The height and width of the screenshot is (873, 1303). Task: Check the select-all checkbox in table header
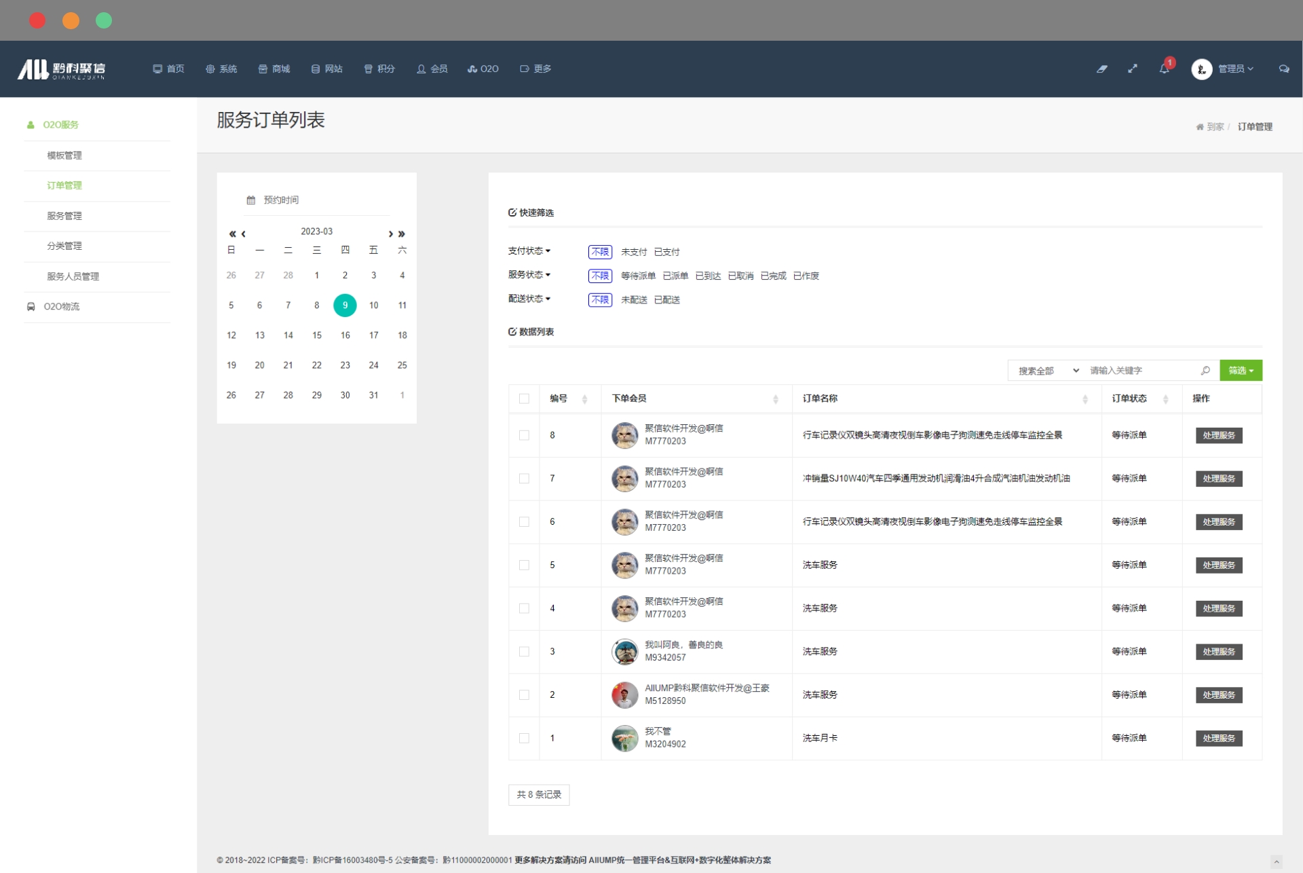(x=524, y=399)
